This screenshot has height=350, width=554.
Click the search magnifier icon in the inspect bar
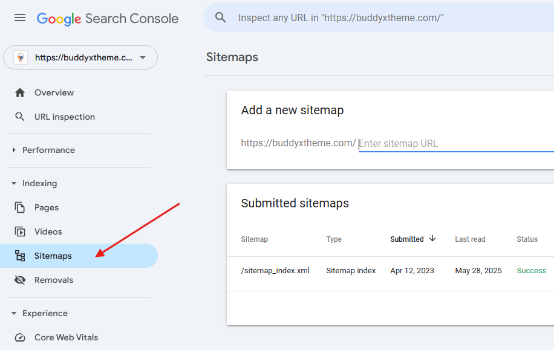221,18
